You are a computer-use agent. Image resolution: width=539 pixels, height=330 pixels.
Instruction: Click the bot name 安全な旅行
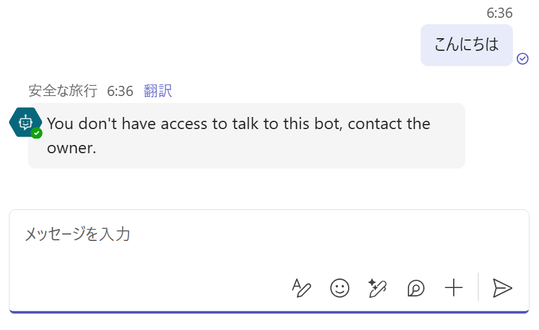[x=63, y=91]
